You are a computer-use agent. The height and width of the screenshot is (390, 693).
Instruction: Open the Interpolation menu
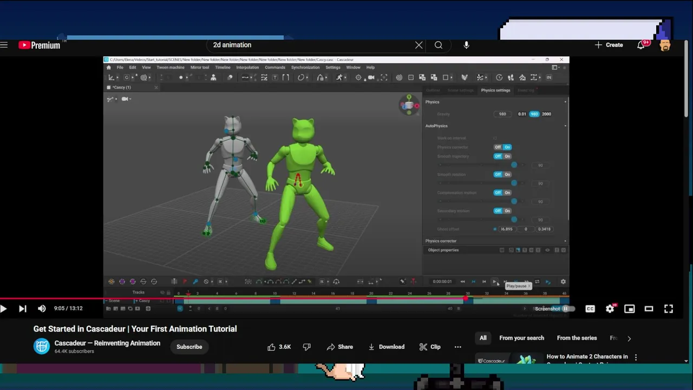coord(247,68)
